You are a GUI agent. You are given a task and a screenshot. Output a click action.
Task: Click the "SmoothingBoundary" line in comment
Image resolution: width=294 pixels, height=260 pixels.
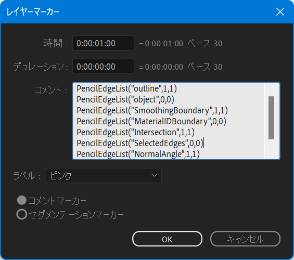152,110
